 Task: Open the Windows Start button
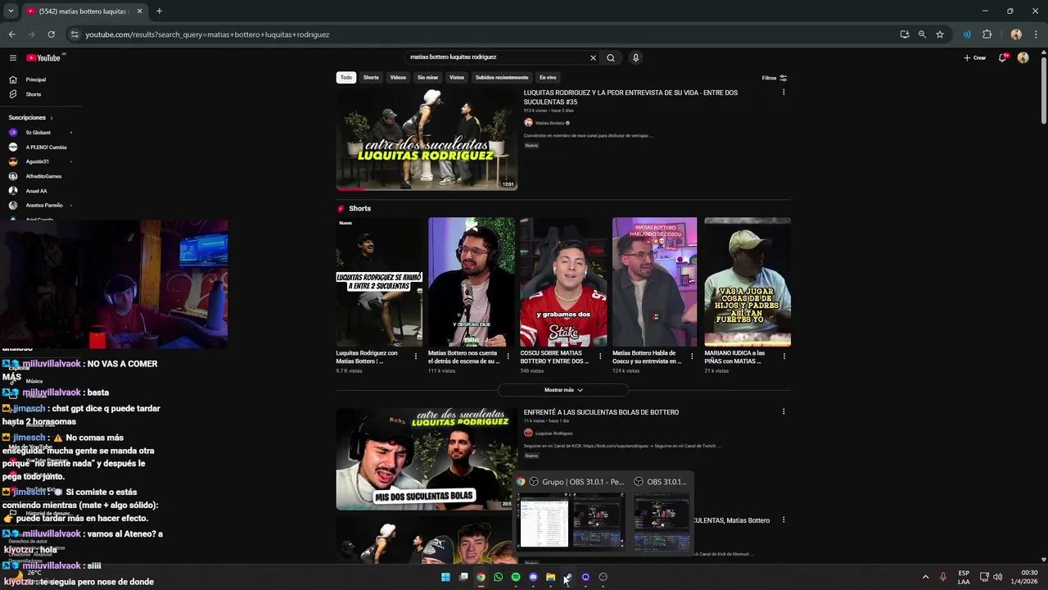pyautogui.click(x=445, y=577)
